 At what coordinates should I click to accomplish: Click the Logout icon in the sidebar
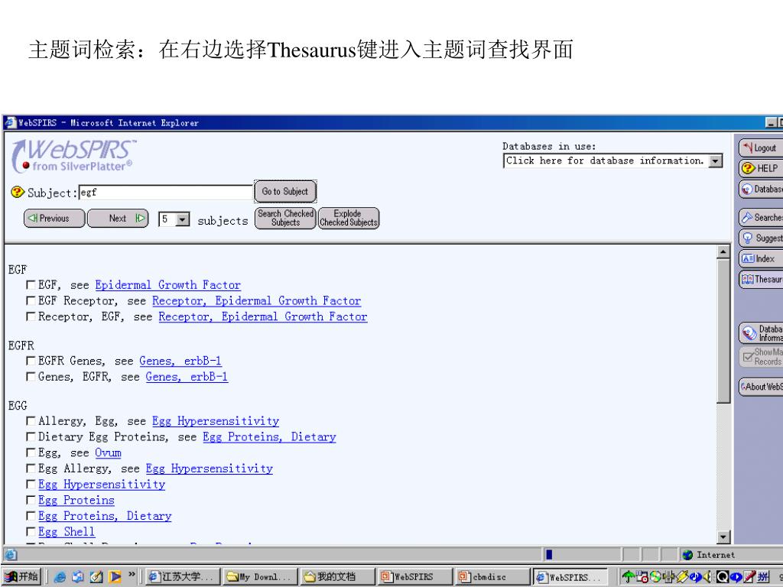[748, 148]
